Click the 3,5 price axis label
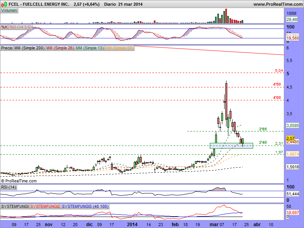This screenshot has width=304, height=228. 289,114
